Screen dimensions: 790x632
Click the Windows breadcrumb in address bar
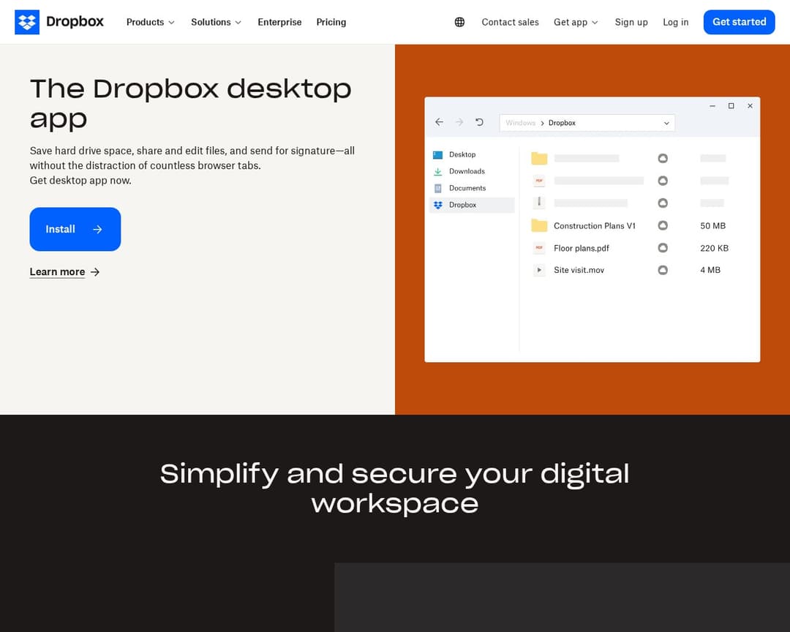click(521, 123)
